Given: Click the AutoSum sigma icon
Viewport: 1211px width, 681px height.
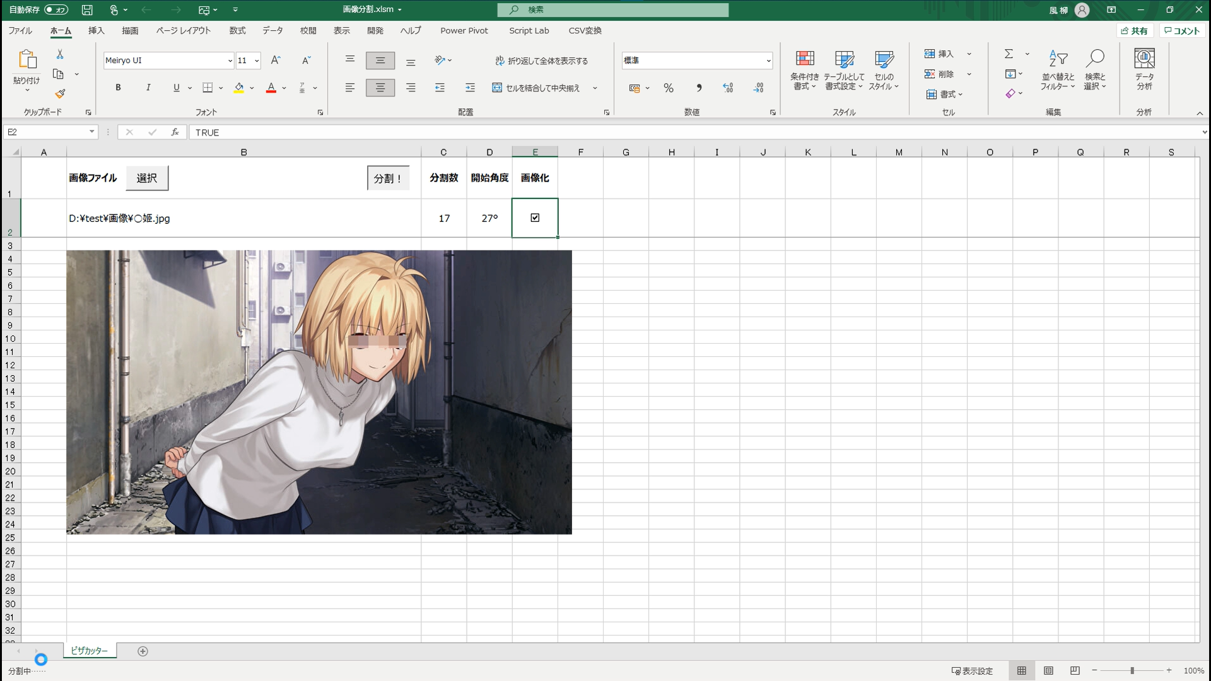Looking at the screenshot, I should [x=1009, y=54].
